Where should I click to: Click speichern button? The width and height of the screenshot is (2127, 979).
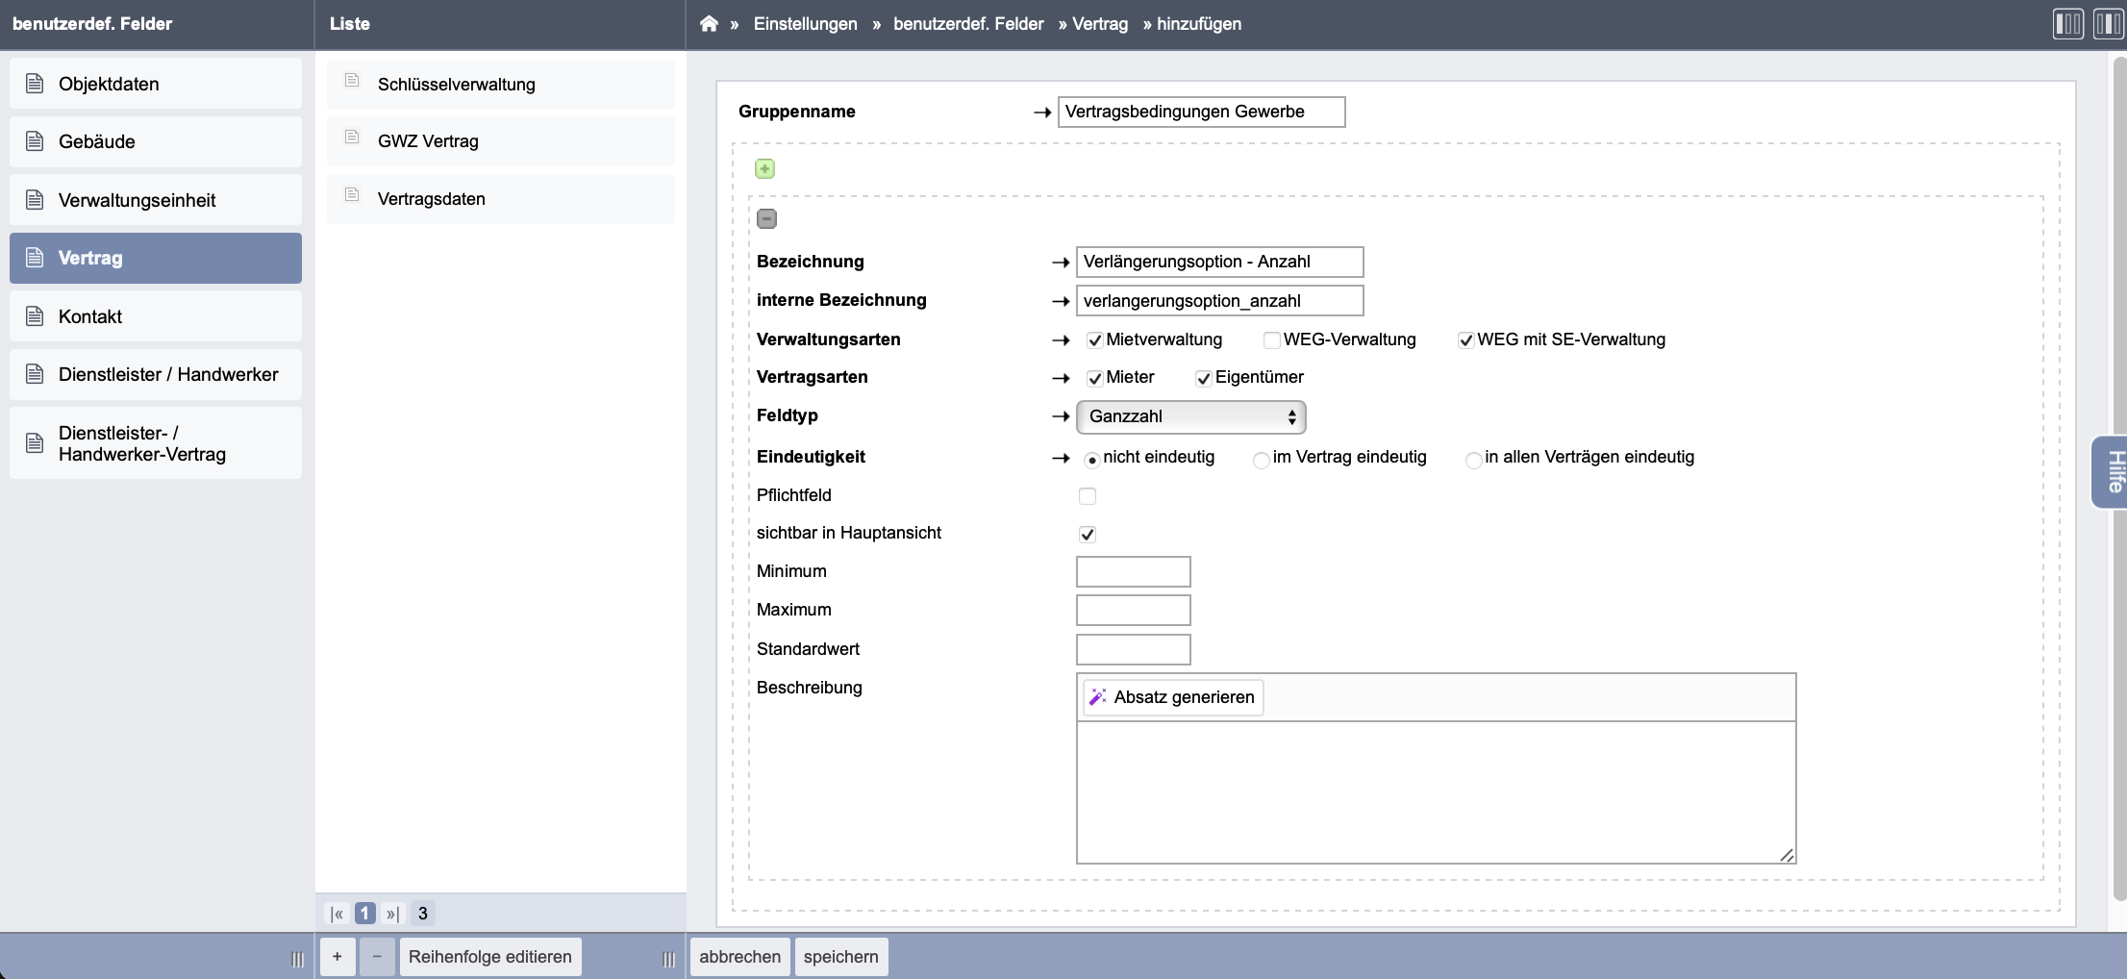(x=841, y=957)
